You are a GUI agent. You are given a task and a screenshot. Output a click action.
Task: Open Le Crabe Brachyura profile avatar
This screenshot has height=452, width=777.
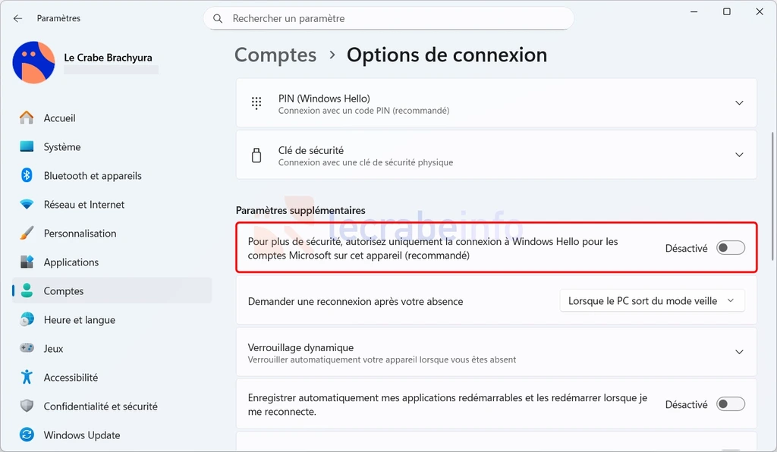pos(33,62)
